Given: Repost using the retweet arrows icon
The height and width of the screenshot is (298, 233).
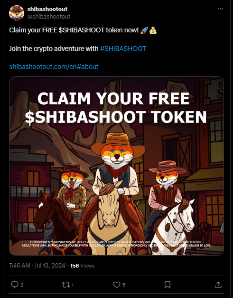Looking at the screenshot, I should click(65, 285).
